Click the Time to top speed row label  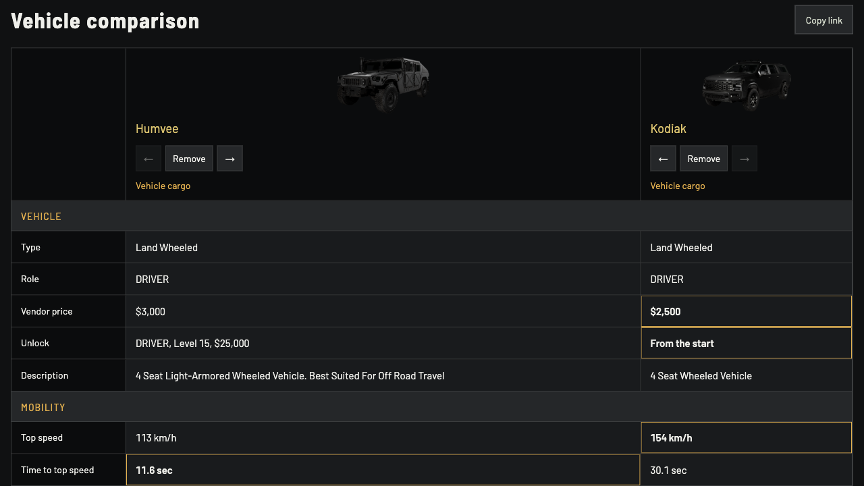pyautogui.click(x=57, y=470)
